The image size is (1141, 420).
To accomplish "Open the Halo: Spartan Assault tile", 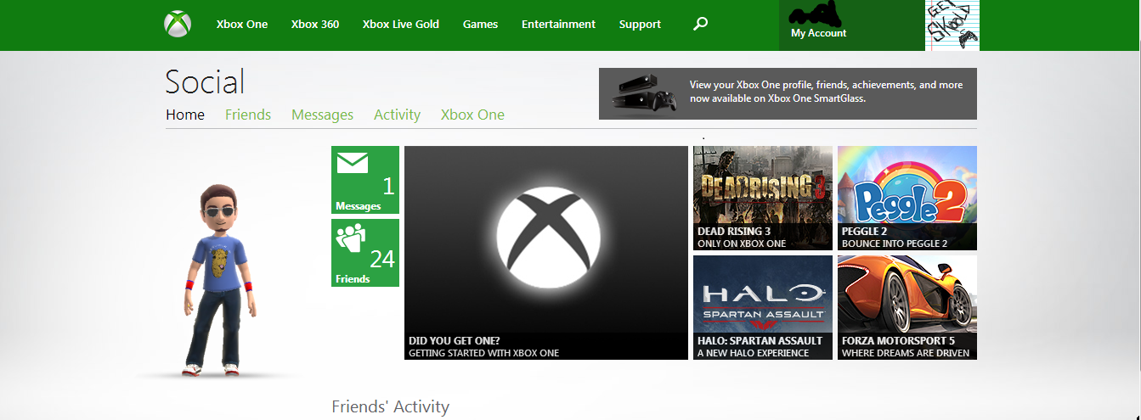I will 763,307.
